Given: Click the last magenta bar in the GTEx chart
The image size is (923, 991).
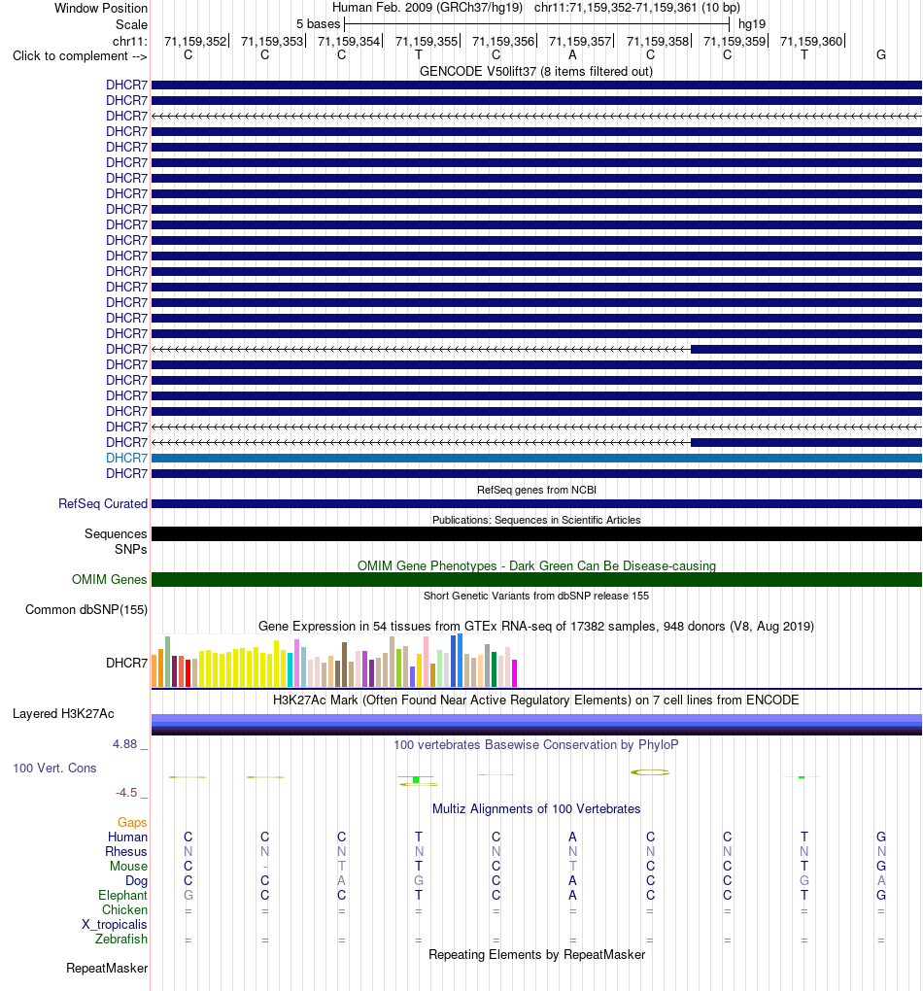Looking at the screenshot, I should [x=515, y=673].
